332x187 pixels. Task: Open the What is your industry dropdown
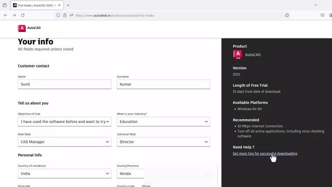[x=163, y=122]
